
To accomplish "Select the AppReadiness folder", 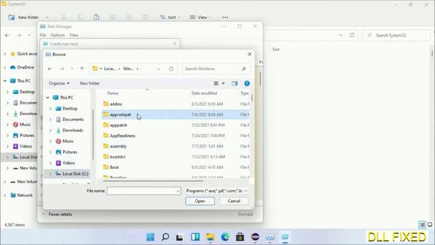I will [175, 135].
